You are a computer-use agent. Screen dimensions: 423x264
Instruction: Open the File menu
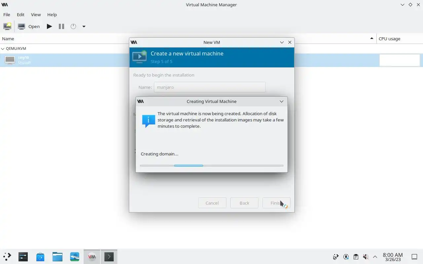click(x=7, y=15)
